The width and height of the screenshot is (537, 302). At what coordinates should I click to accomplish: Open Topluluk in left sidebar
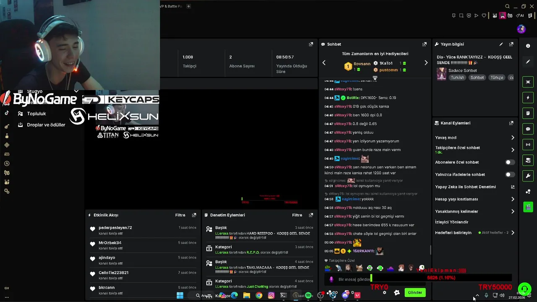(36, 114)
